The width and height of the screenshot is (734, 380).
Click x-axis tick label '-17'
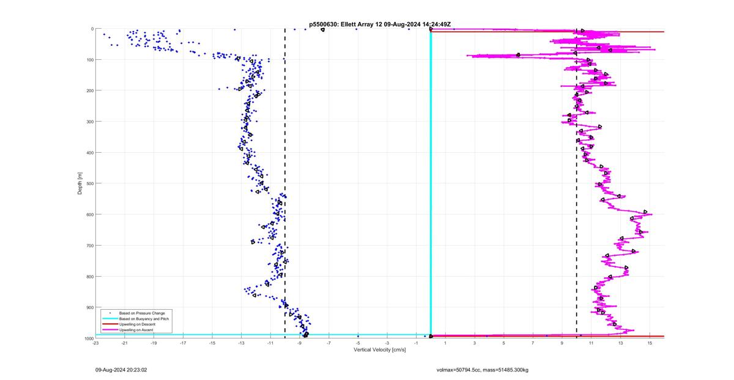[x=183, y=343]
